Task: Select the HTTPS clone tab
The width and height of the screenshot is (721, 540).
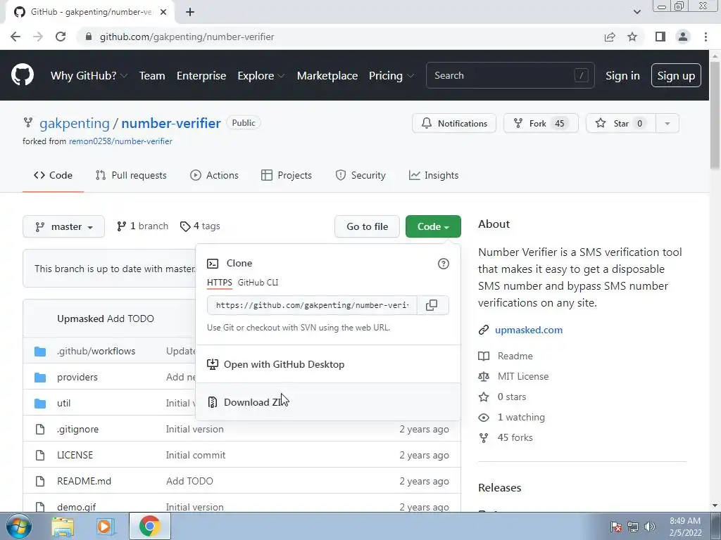Action: tap(220, 283)
